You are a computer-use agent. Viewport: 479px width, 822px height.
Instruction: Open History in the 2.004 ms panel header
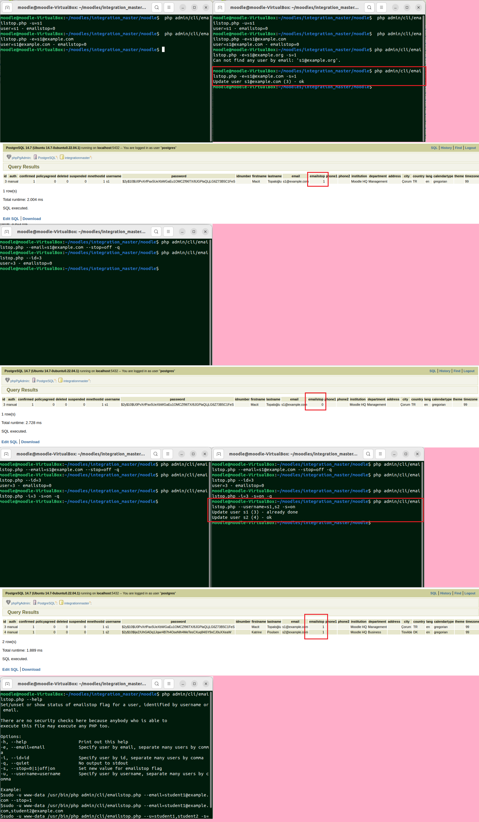(446, 148)
